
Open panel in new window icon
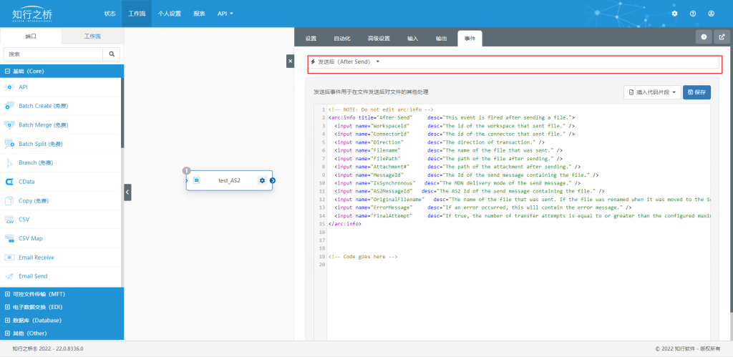point(722,37)
